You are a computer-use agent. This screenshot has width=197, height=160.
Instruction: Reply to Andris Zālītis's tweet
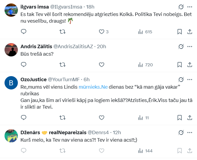pos(24,64)
